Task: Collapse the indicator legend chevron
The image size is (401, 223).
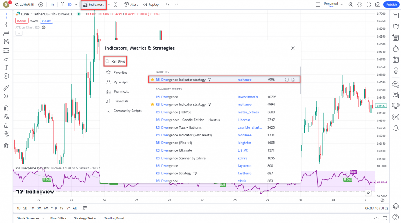Action: click(18, 33)
